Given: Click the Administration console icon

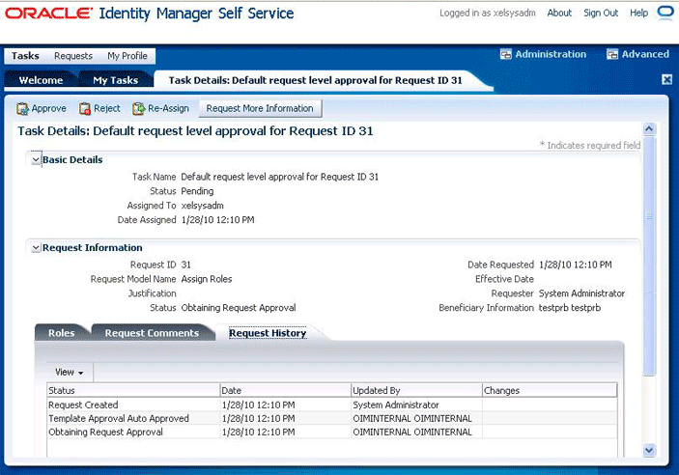Looking at the screenshot, I should [506, 55].
